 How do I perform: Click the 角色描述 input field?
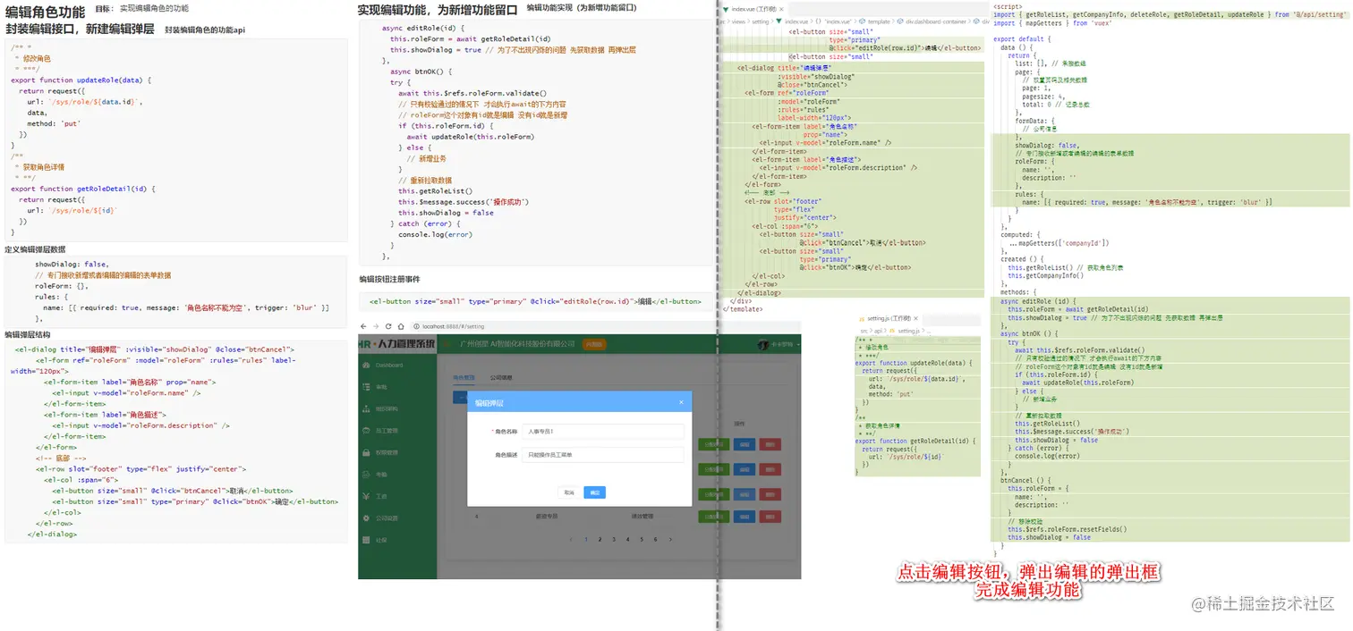click(x=603, y=455)
